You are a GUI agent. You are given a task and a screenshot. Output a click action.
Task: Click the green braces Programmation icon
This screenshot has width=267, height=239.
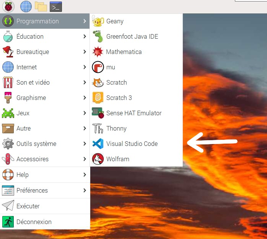(8, 21)
